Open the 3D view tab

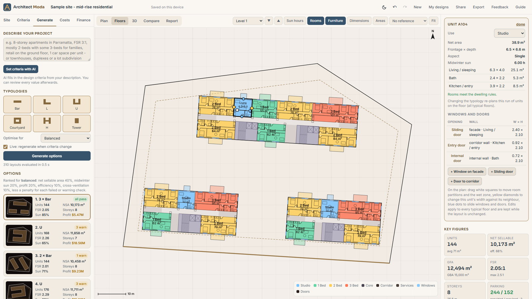click(x=134, y=21)
